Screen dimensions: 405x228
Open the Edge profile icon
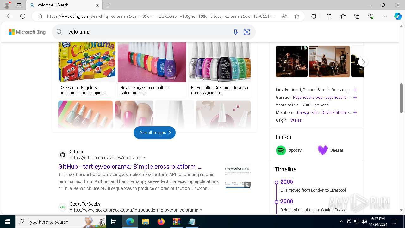point(7,5)
